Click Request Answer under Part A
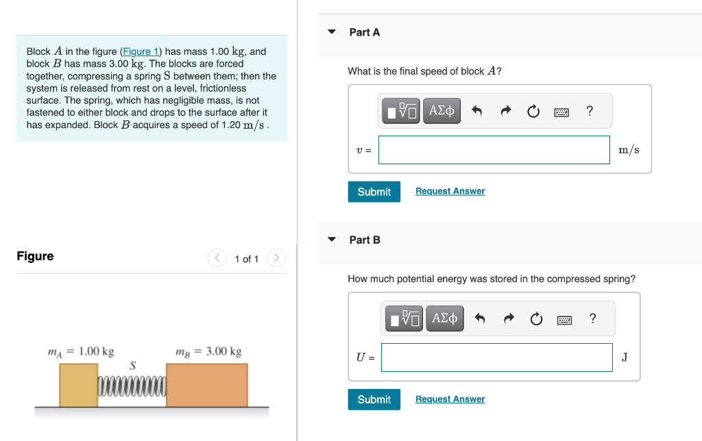 point(450,191)
